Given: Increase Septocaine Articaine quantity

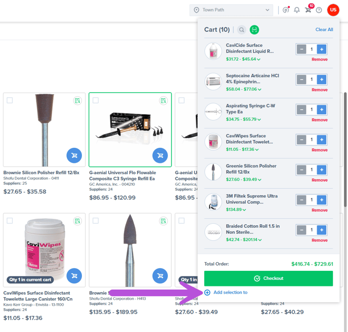Looking at the screenshot, I should [321, 79].
